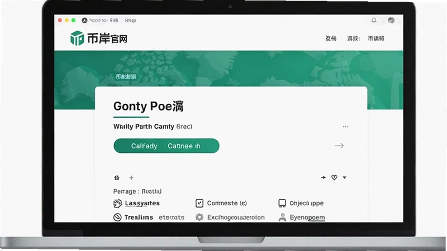Expand the small down-arrow dropdown at right

[x=344, y=177]
